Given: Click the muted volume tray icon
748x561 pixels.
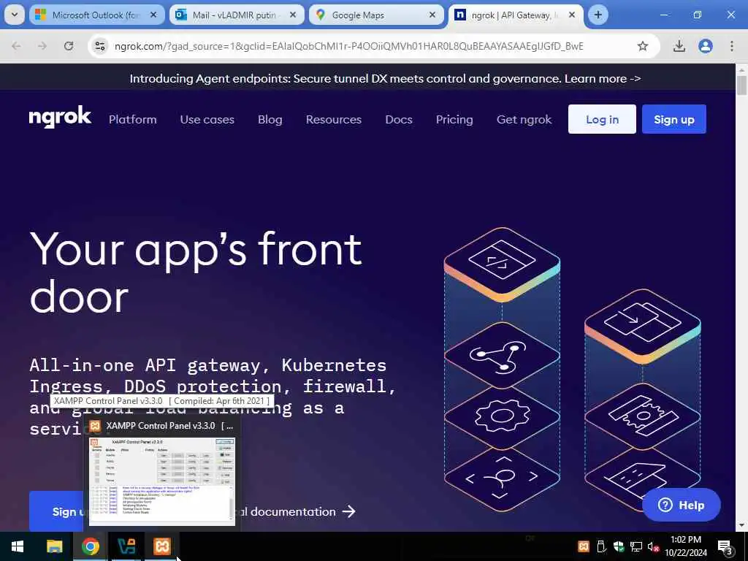Looking at the screenshot, I should (653, 546).
